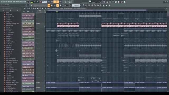Click the arrow right of Pattern 8

tap(81, 5)
